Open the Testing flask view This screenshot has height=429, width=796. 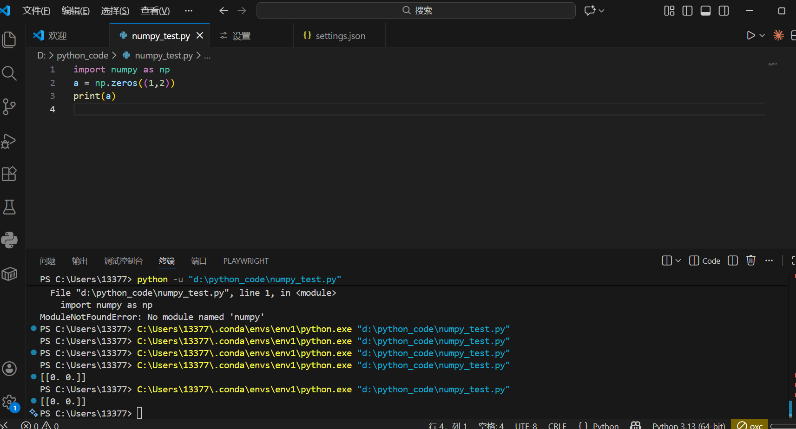9,207
